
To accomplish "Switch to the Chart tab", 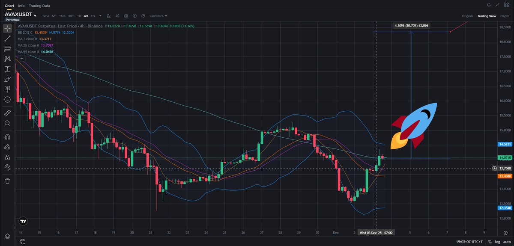I will coord(9,6).
